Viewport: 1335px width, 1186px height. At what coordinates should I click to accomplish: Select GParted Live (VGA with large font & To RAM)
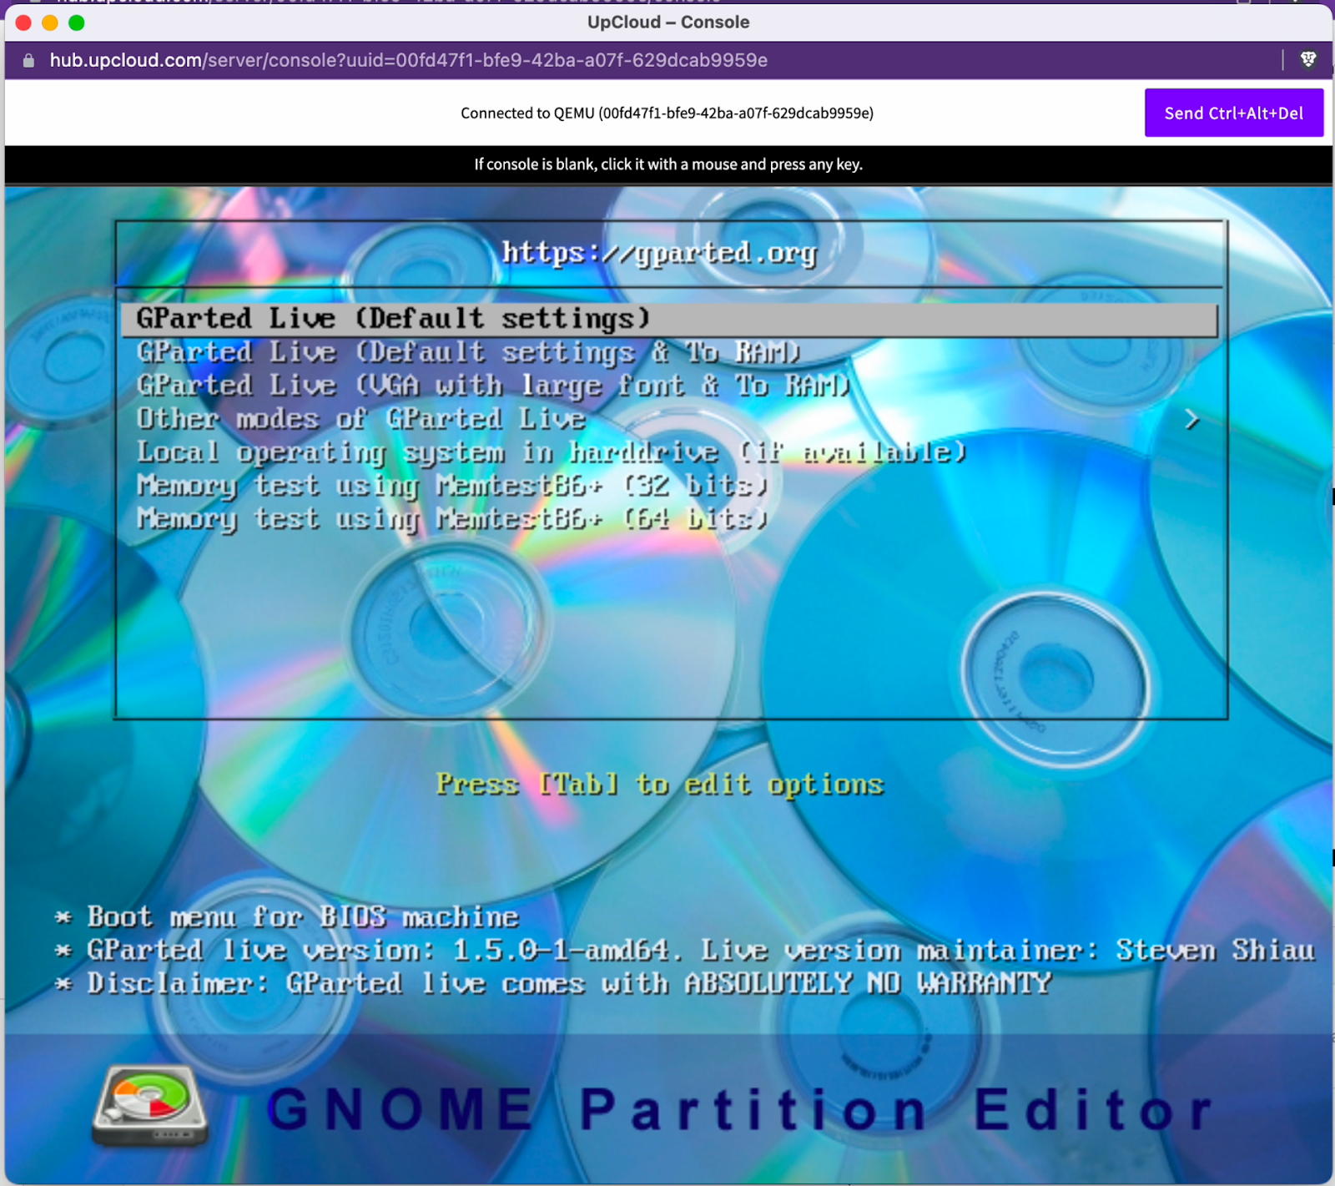coord(492,386)
